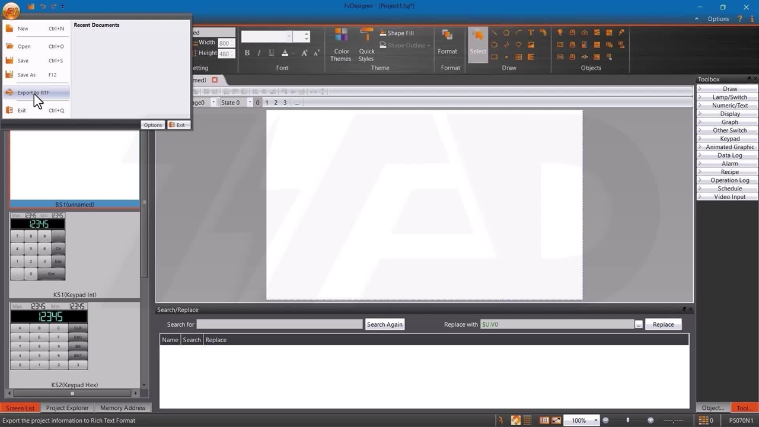
Task: Click the grid display icon in status bar
Action: point(527,420)
